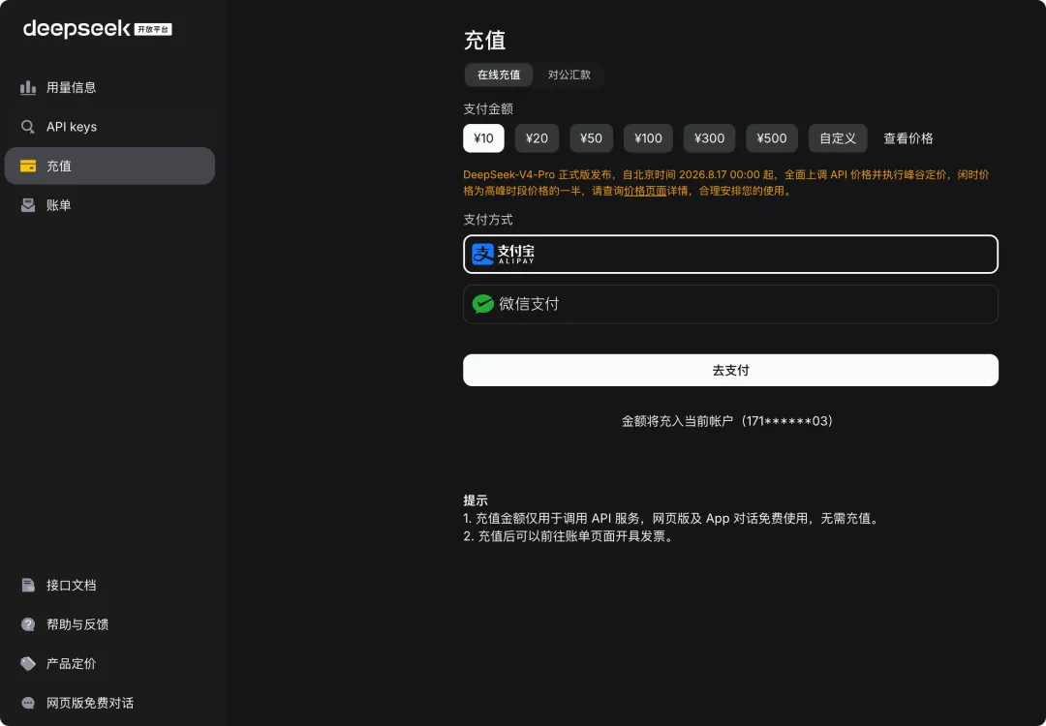The image size is (1046, 726).
Task: Select the 在线充值 tab
Action: [x=499, y=75]
